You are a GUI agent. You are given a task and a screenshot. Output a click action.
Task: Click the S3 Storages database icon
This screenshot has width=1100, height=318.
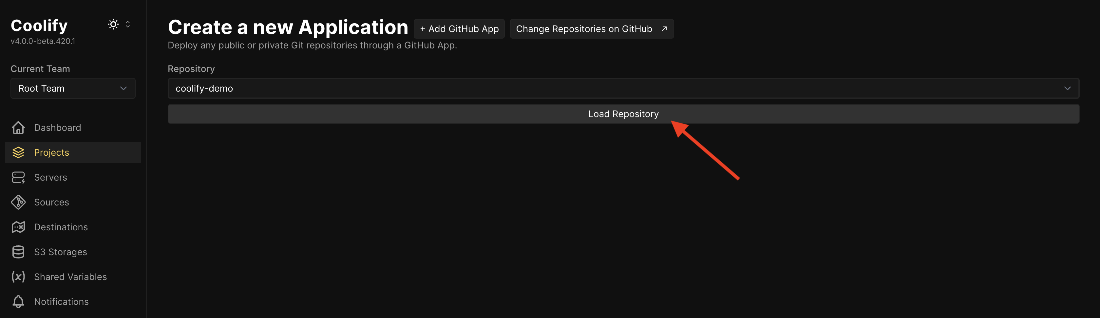tap(18, 252)
